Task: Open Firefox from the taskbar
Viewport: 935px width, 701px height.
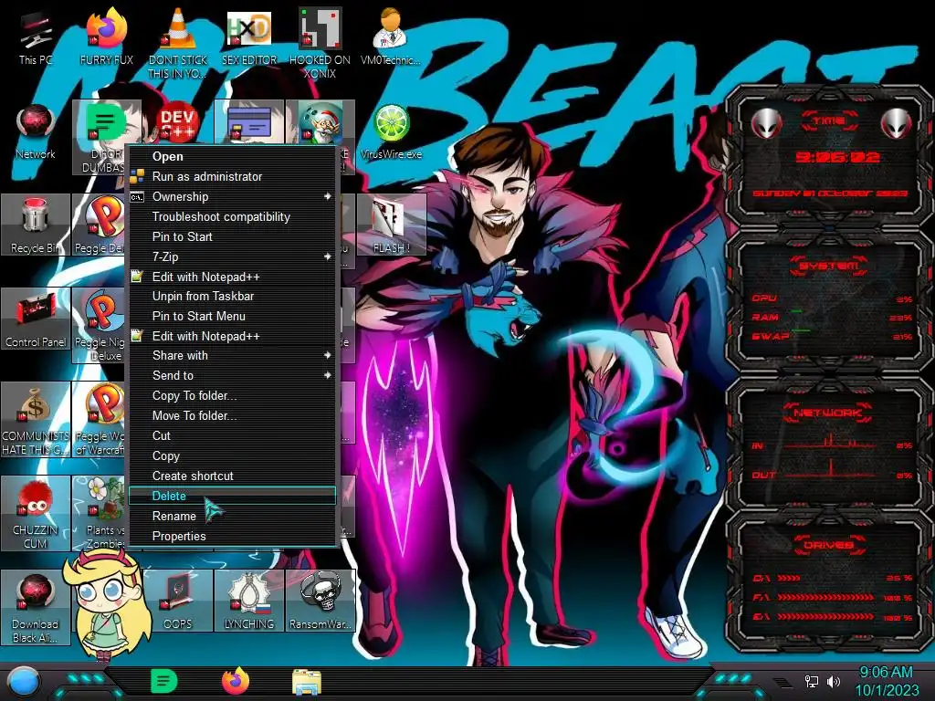Action: coord(236,681)
